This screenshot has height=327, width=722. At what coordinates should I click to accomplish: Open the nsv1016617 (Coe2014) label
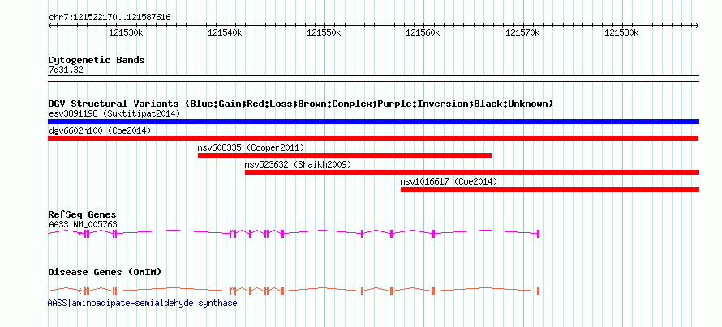click(x=449, y=181)
